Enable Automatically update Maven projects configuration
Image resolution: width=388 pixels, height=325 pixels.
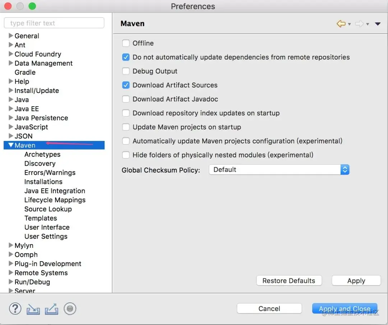point(126,141)
